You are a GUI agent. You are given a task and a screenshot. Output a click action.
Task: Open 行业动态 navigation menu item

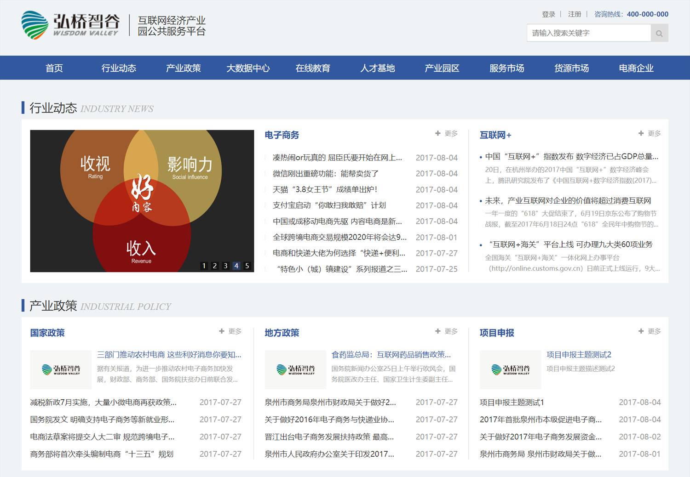[x=119, y=68]
